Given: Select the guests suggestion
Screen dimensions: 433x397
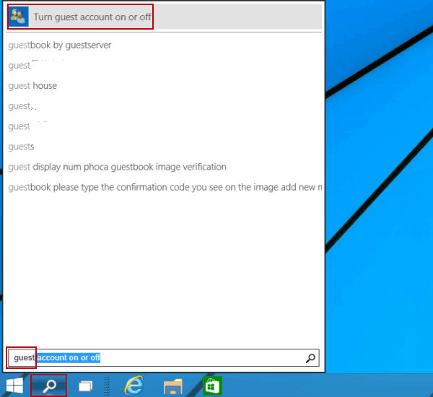Looking at the screenshot, I should pyautogui.click(x=21, y=147).
